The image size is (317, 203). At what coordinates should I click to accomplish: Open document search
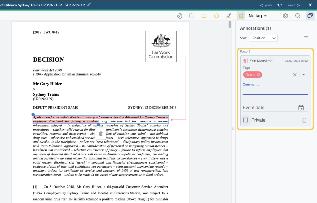coord(297,16)
